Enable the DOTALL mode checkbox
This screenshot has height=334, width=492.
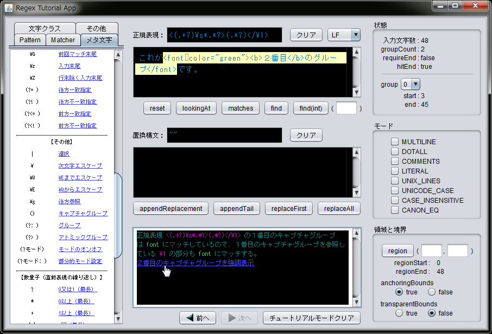point(395,151)
